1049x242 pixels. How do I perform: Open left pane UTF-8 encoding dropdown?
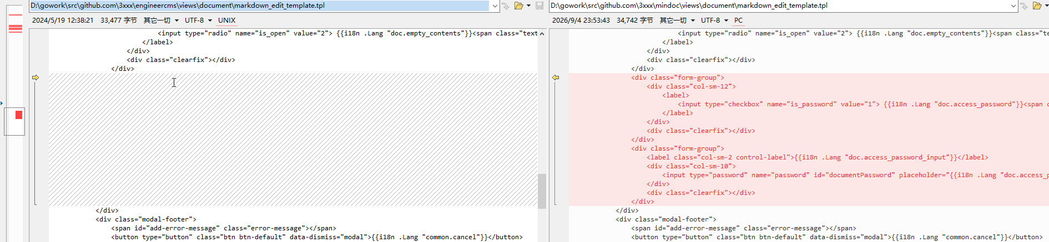point(198,20)
